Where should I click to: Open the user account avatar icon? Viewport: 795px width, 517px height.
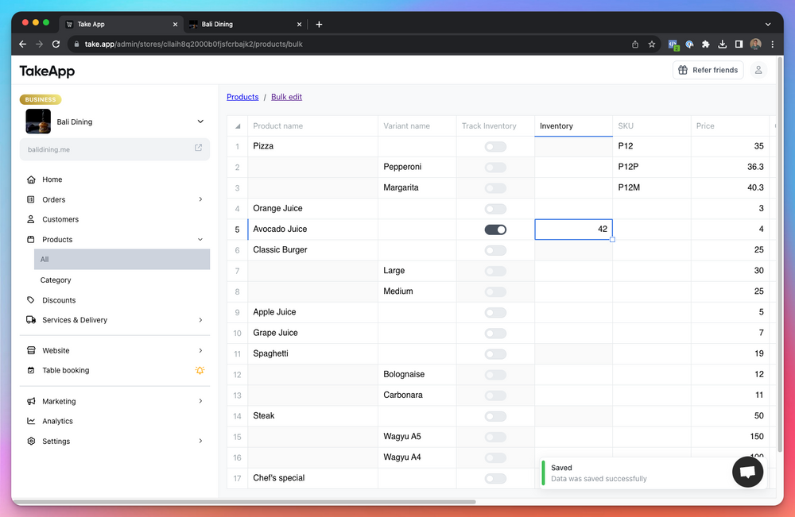click(758, 70)
